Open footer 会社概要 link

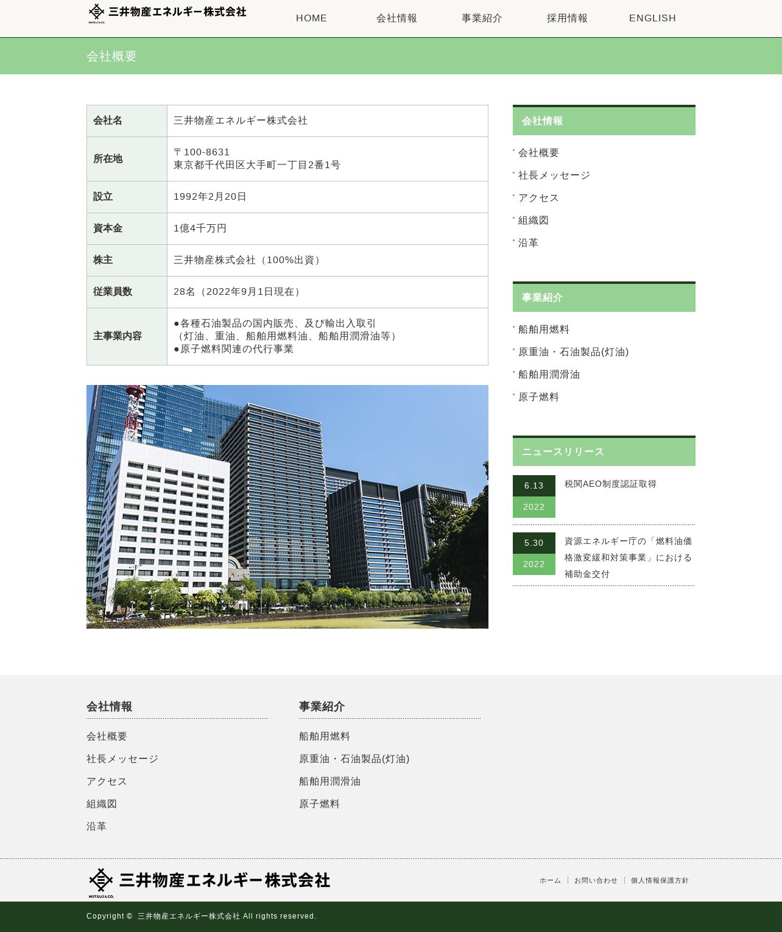(x=107, y=736)
